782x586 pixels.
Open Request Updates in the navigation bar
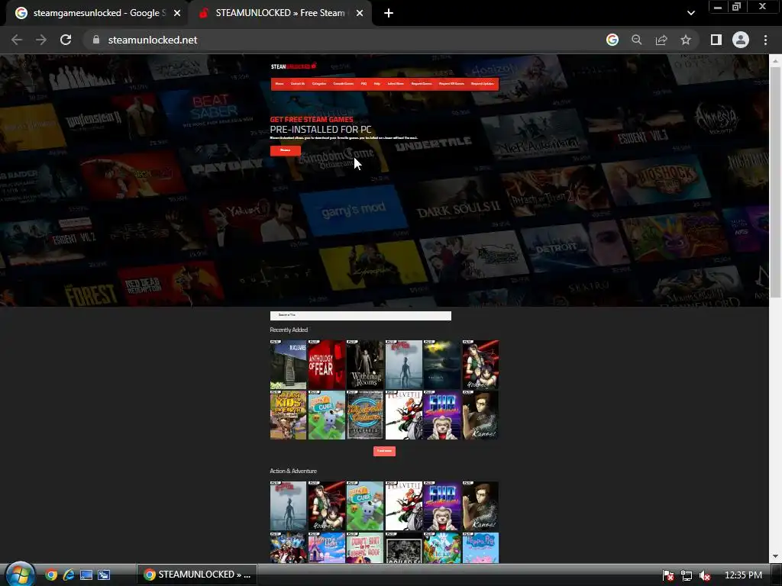point(483,84)
